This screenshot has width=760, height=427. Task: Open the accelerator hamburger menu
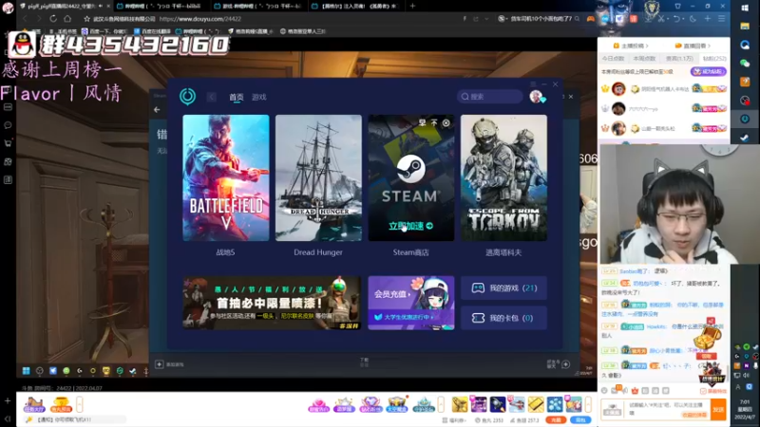[x=533, y=84]
